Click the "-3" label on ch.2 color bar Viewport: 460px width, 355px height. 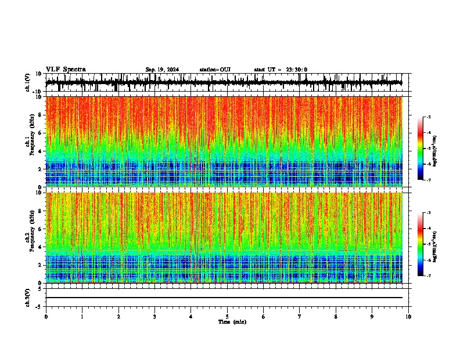coord(428,213)
